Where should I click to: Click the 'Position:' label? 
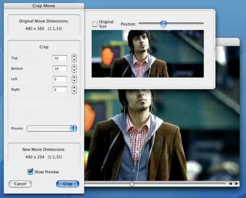coord(128,24)
